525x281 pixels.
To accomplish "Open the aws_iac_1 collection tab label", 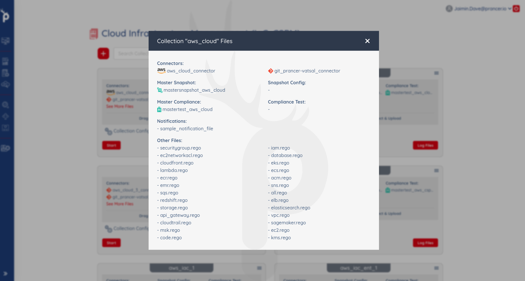I will [181, 268].
